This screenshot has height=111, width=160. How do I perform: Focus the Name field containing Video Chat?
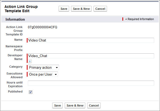click(x=91, y=40)
